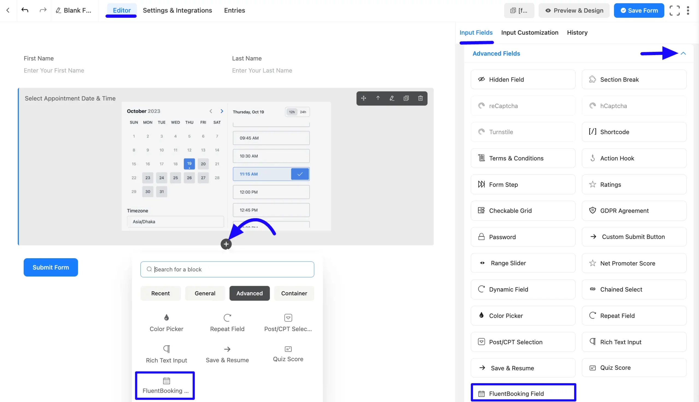Image resolution: width=699 pixels, height=402 pixels.
Task: Choose FluentBooking block in popup
Action: click(x=165, y=386)
